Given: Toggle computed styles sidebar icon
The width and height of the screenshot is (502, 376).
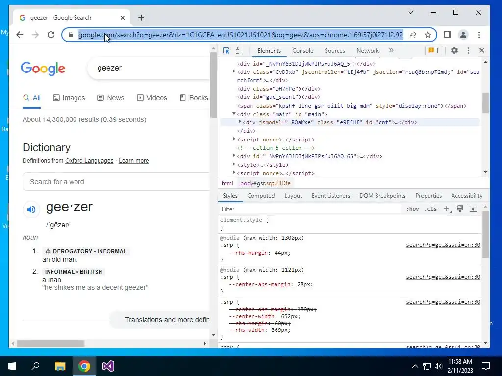Looking at the screenshot, I should 473,209.
